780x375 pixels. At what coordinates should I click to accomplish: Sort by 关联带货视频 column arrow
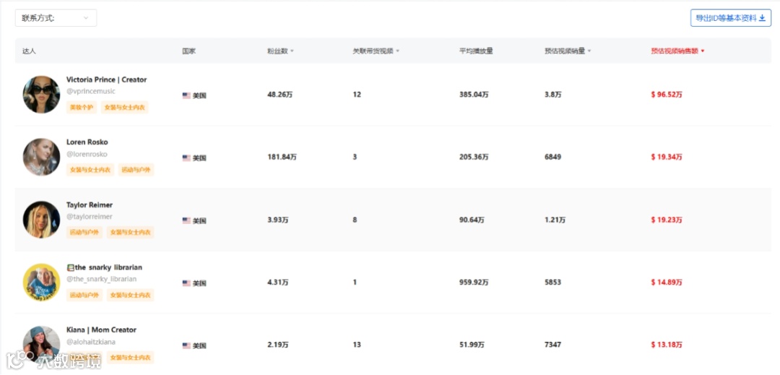click(x=398, y=51)
